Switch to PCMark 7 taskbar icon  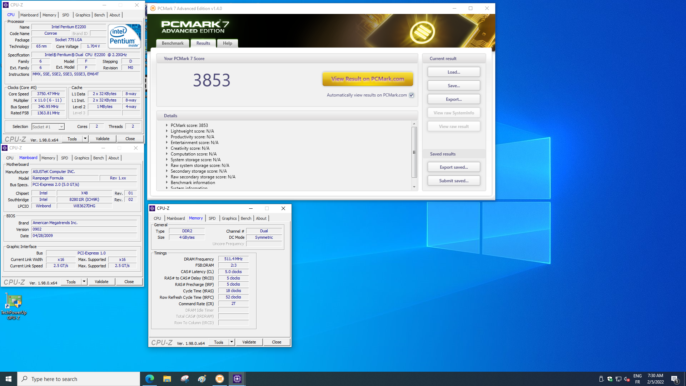(x=220, y=379)
